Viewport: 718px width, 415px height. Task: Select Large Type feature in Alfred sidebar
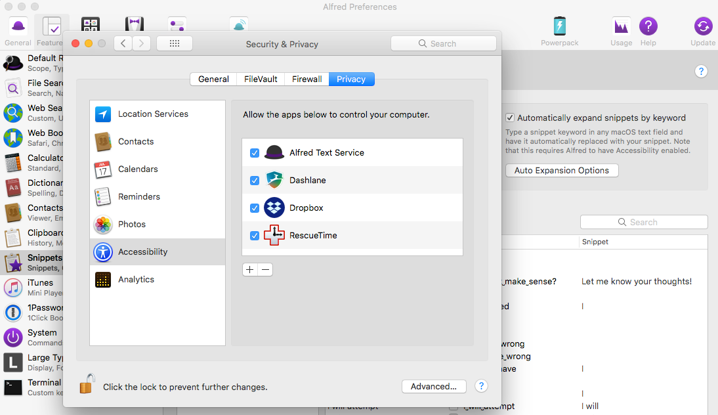32,362
